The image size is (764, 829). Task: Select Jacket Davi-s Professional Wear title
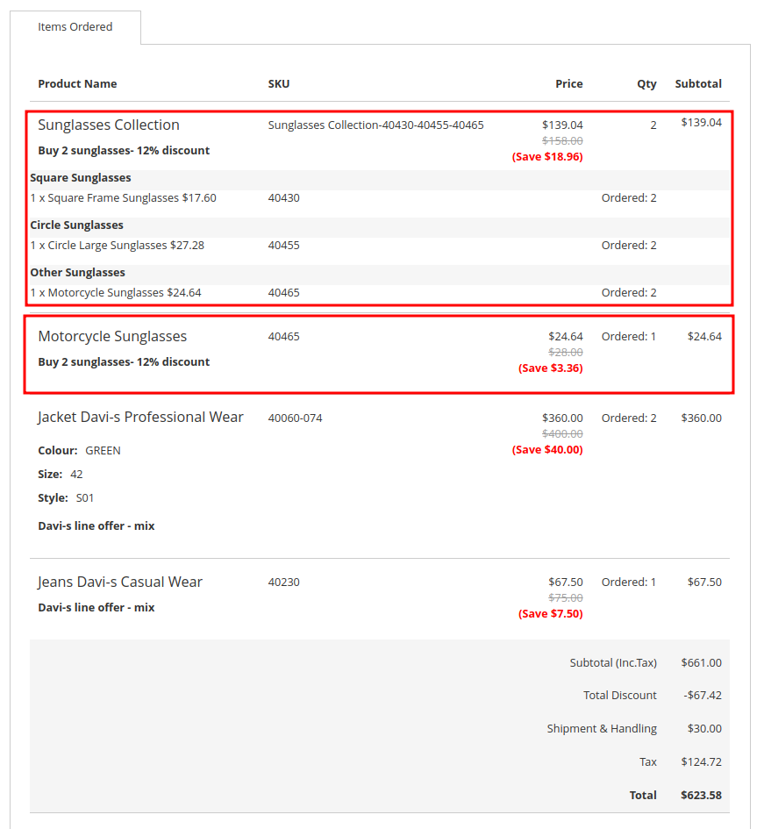(140, 417)
